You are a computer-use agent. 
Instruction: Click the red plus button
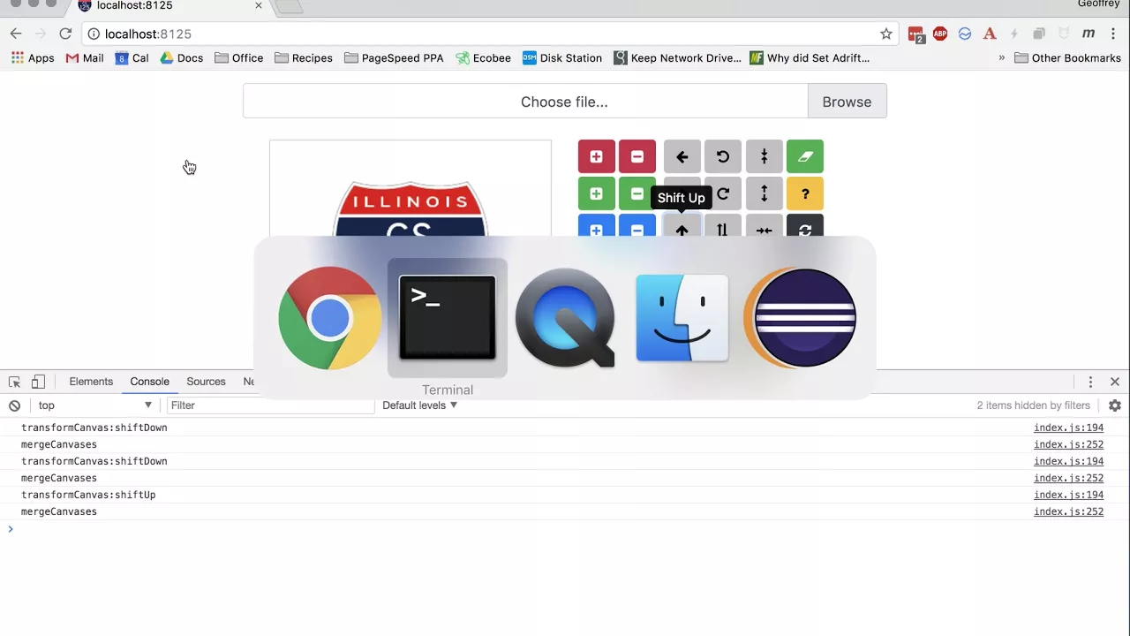[x=596, y=156]
